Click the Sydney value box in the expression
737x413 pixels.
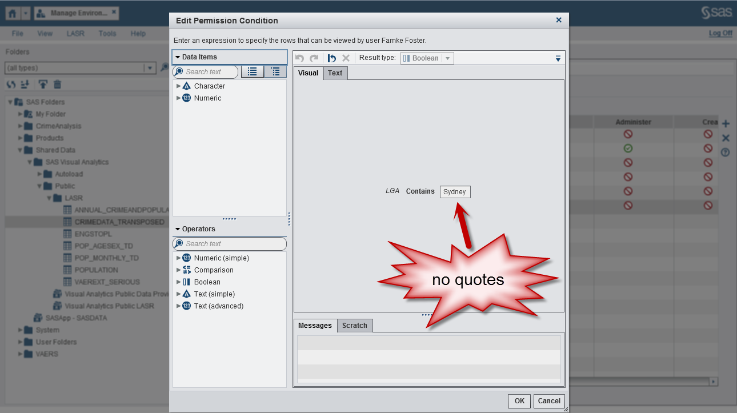(x=455, y=191)
